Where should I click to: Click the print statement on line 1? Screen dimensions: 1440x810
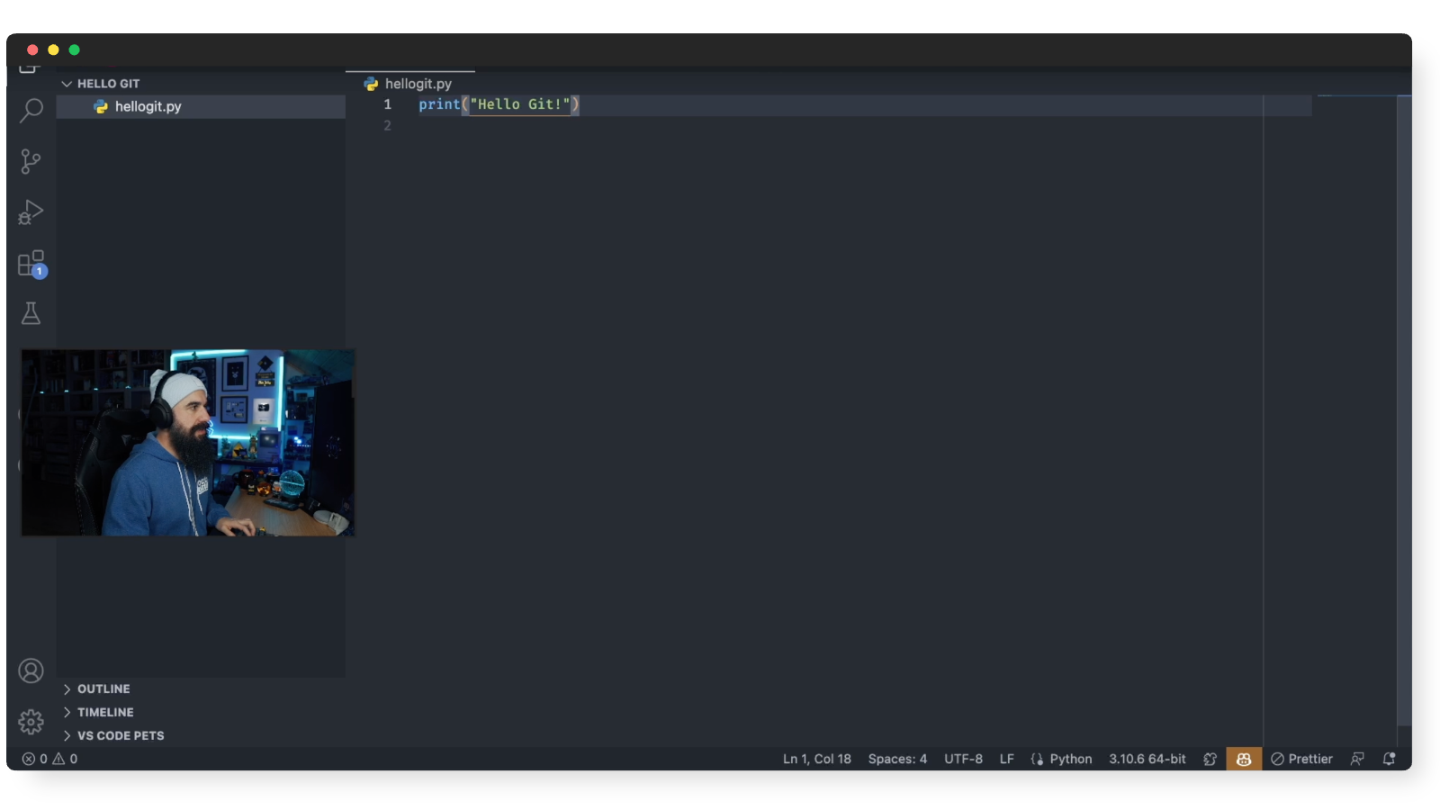pos(499,104)
